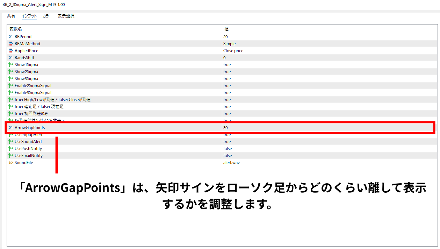This screenshot has width=440, height=249.
Task: Open the AppliedPrice Close price dropdown
Action: pos(330,51)
